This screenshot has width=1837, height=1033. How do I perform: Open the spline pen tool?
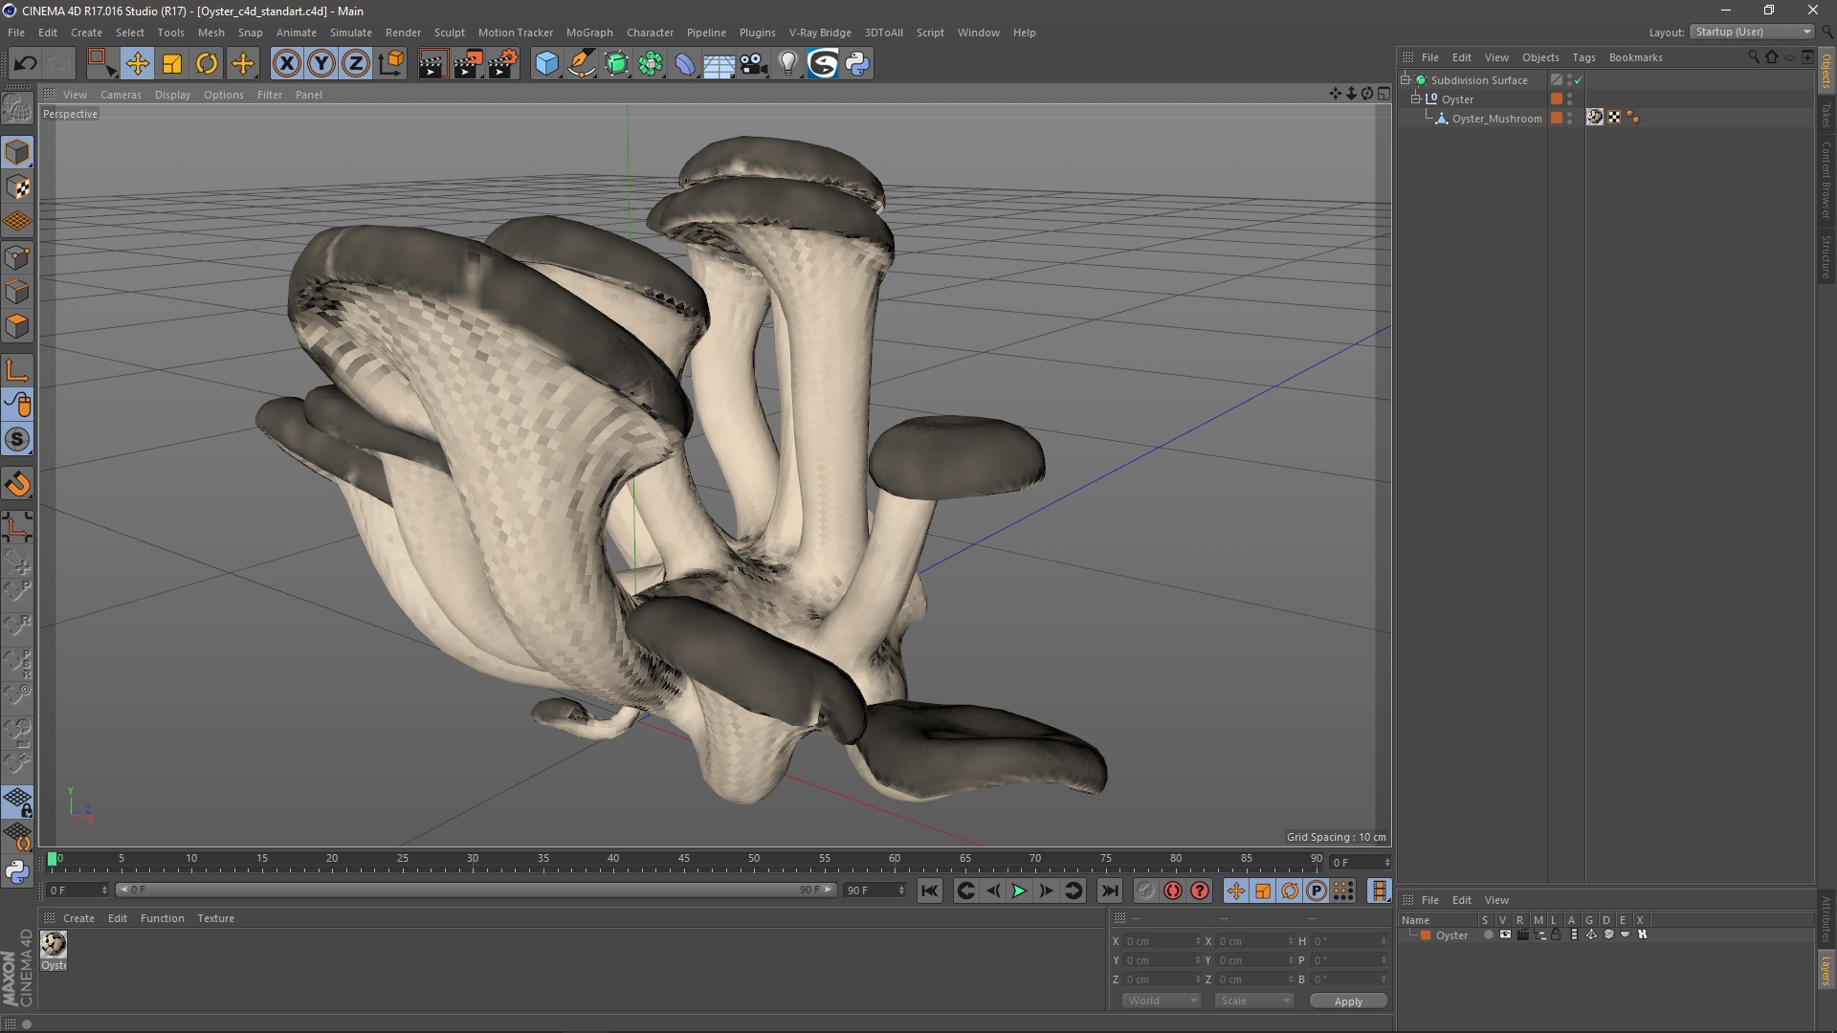[x=582, y=64]
